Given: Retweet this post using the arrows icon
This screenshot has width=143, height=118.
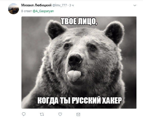Looking at the screenshot, I should 42,114.
